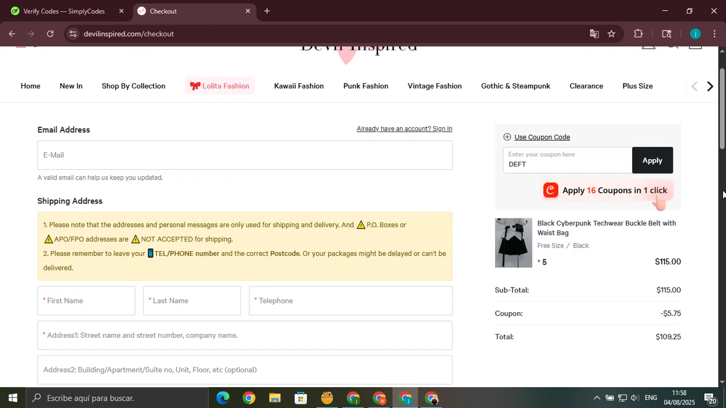Open Microsoft Store from the taskbar
Screen dimensions: 726x408
click(301, 398)
